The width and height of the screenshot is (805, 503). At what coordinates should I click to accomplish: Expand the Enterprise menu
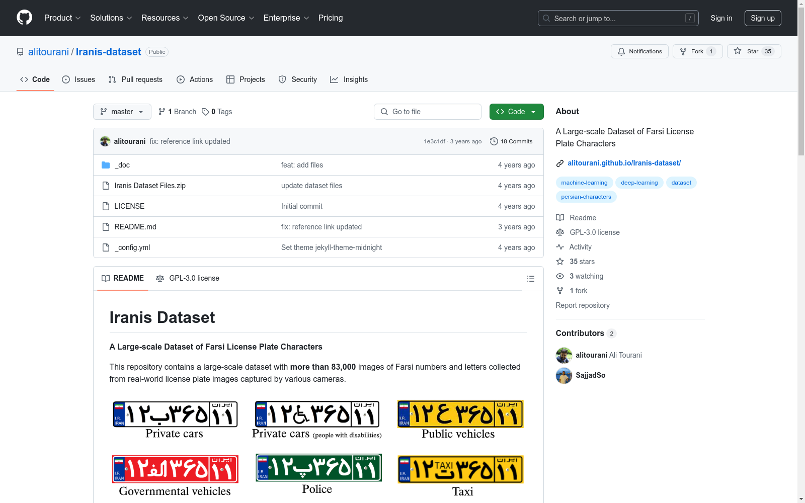coord(286,18)
